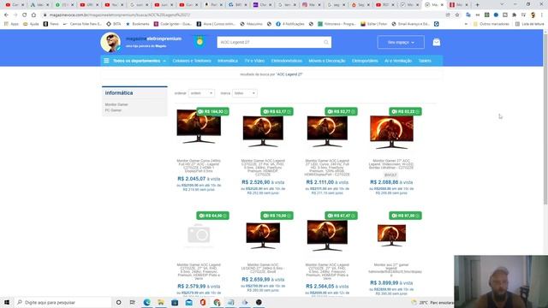Open the 'Eletrodomésticos' menu

point(287,61)
